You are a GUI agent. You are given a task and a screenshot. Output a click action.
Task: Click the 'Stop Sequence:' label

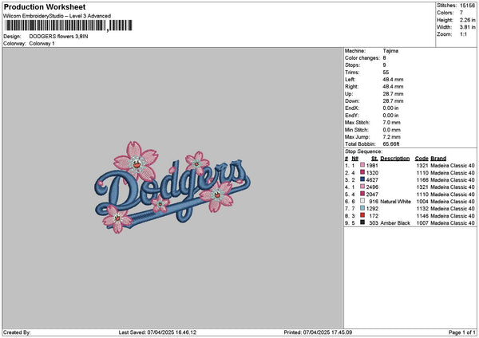coord(363,151)
